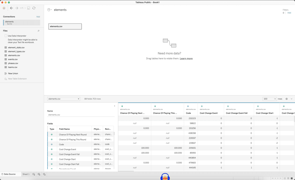Click the show filmstrip view icon

(288, 178)
